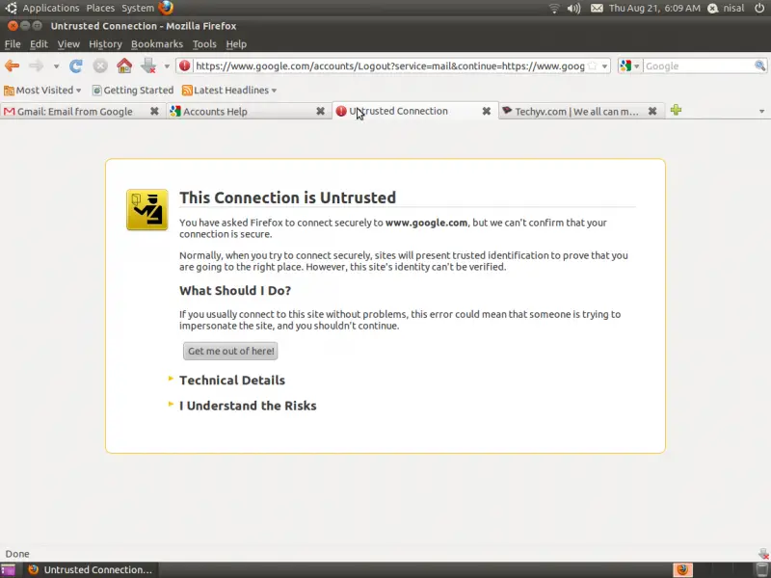Screen dimensions: 771x578
Task: Click the 'Done' status bar text
Action: click(x=17, y=554)
